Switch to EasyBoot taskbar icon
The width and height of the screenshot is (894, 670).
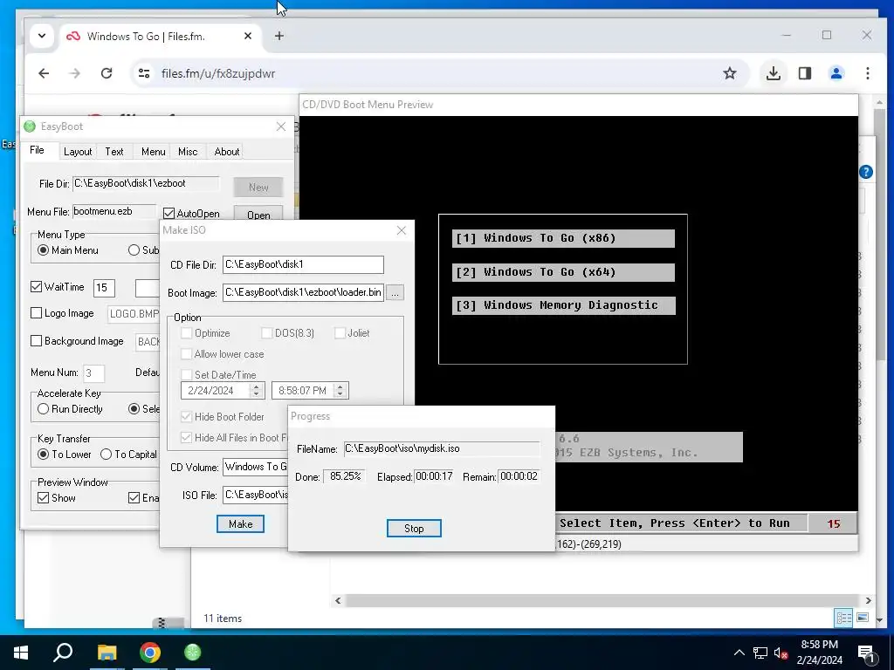pos(193,653)
